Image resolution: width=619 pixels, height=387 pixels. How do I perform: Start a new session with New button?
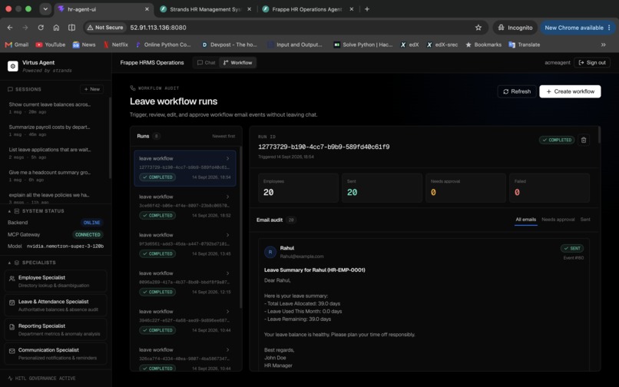[x=91, y=89]
